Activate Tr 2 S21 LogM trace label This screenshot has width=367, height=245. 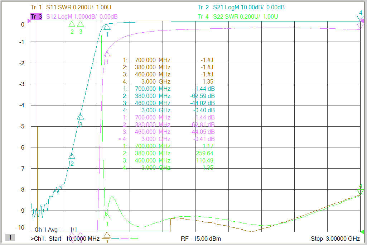pos(241,7)
